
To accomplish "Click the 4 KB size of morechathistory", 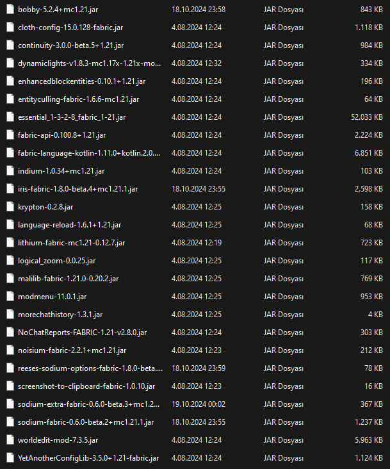I will pyautogui.click(x=375, y=315).
